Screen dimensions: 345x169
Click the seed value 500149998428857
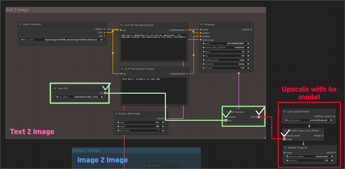[x=235, y=43]
